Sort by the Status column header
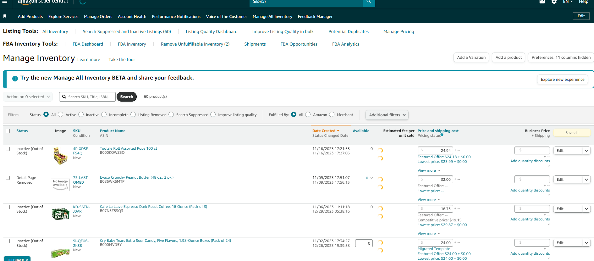This screenshot has height=261, width=594. click(22, 131)
